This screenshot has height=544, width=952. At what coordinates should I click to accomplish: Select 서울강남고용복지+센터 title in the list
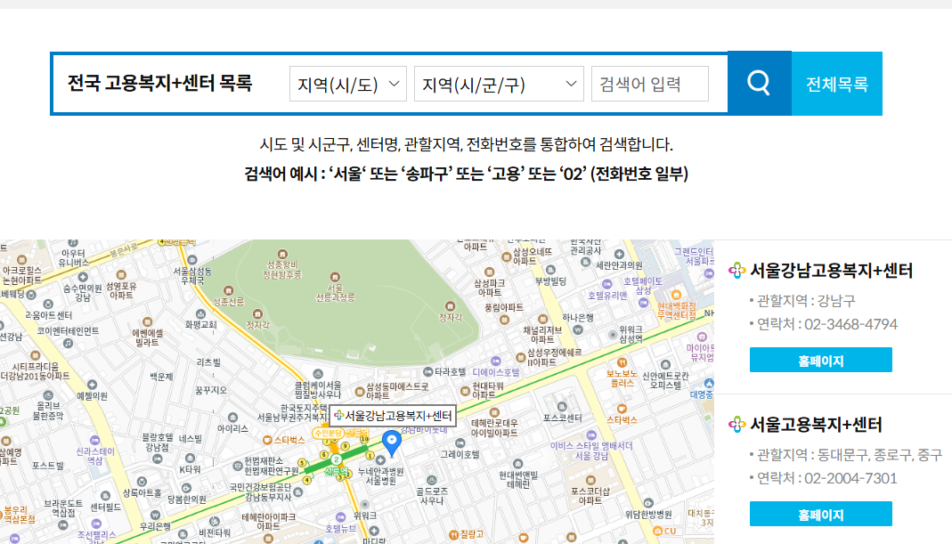click(x=831, y=271)
